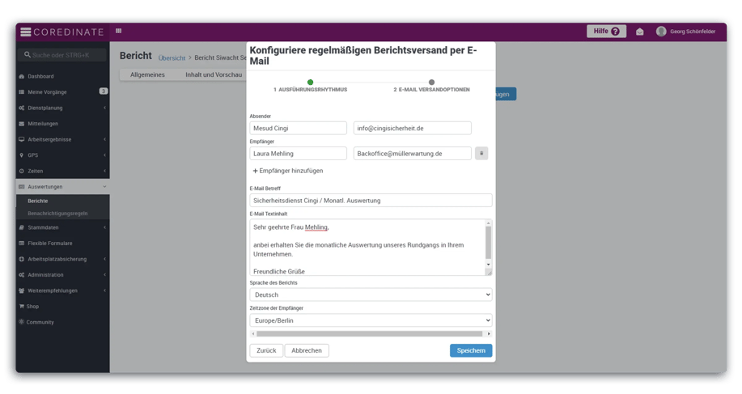Click the horizontal scrollbar in the dialog

click(x=371, y=333)
